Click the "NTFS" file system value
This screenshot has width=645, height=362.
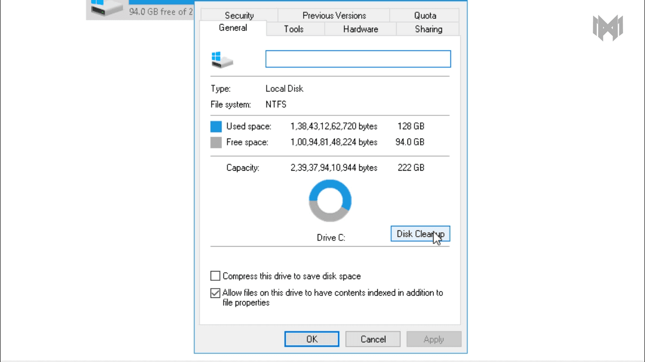coord(276,104)
